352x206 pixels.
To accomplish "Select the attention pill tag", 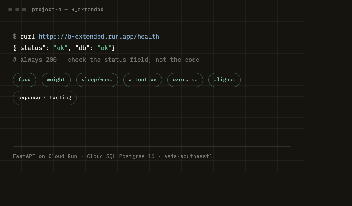I will click(142, 80).
